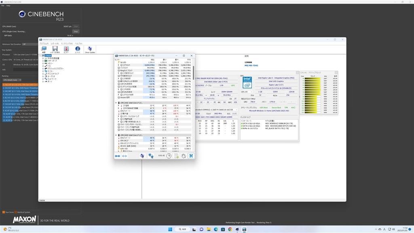The image size is (414, 233).
Task: Open File Explorer from the taskbar
Action: (x=209, y=229)
